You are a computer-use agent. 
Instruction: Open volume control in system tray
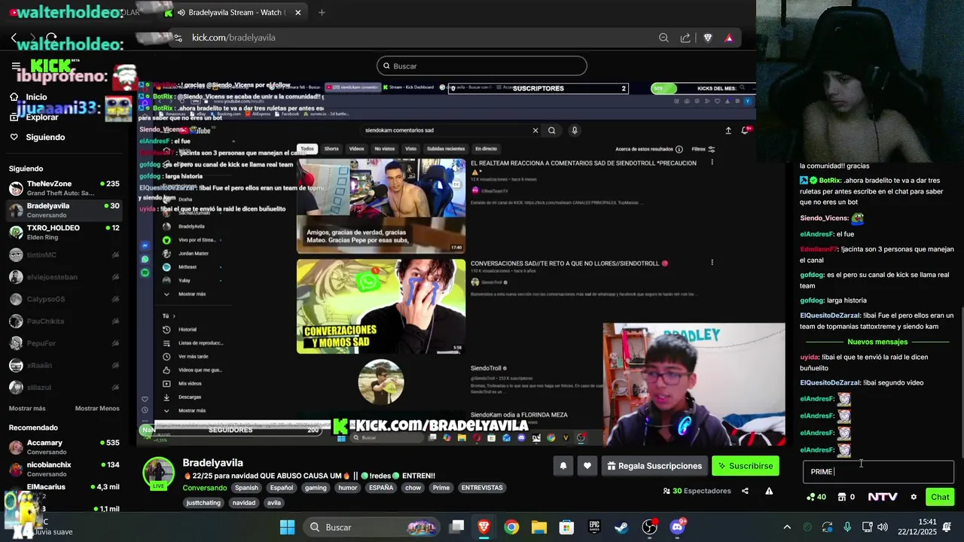883,527
